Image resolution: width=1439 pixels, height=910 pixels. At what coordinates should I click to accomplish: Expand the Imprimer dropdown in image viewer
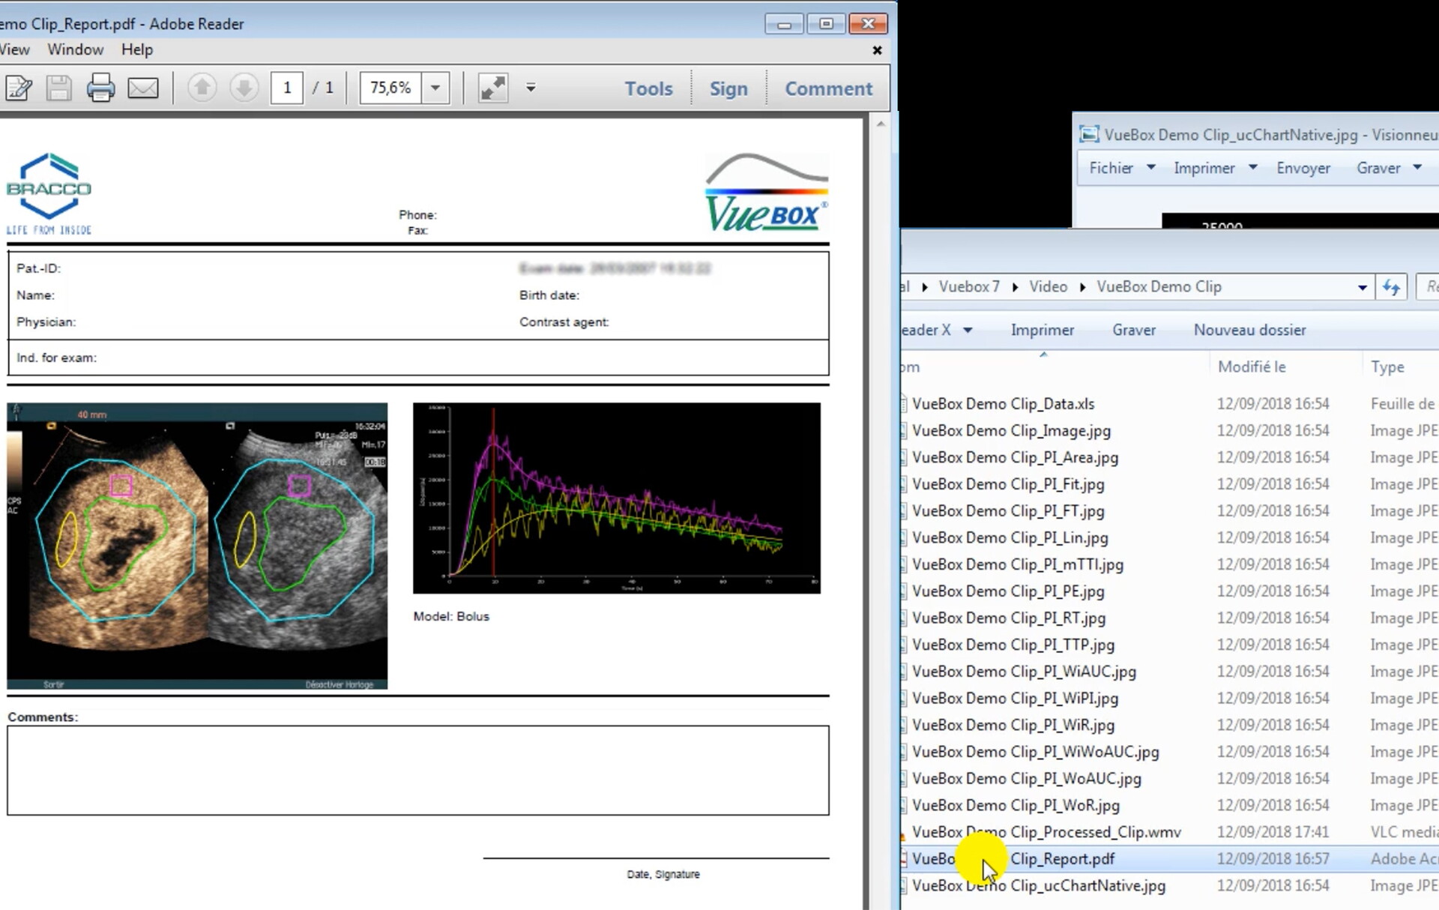pyautogui.click(x=1252, y=168)
